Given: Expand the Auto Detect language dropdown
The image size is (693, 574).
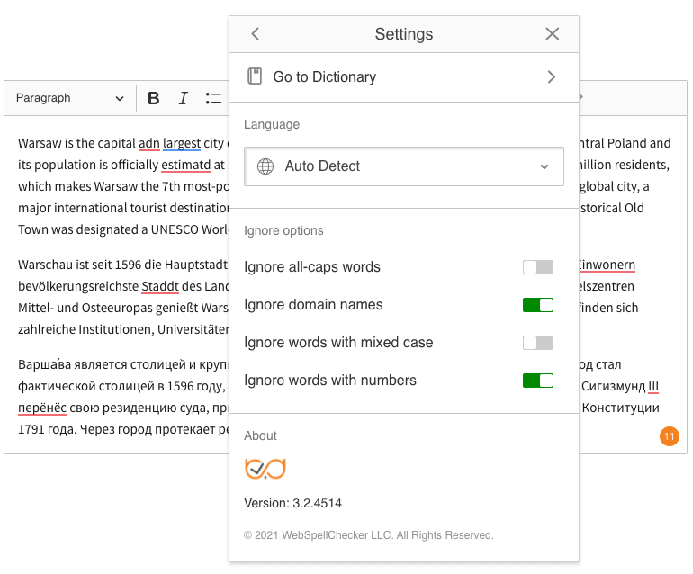Looking at the screenshot, I should pyautogui.click(x=404, y=166).
